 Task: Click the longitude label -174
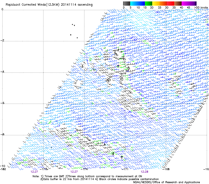pos(84,169)
